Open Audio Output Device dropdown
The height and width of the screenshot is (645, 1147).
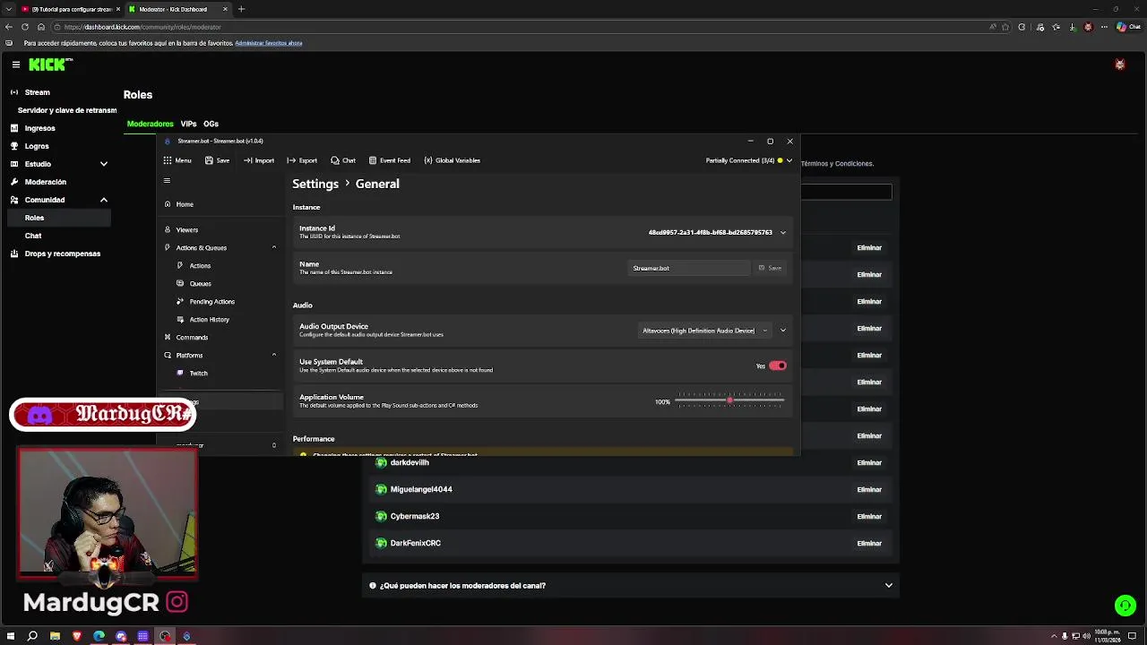click(x=704, y=331)
